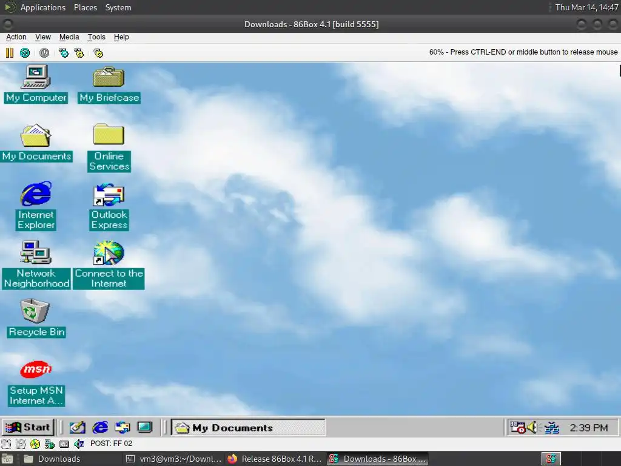621x466 pixels.
Task: Select the Network Neighborhood desktop icon
Action: [36, 265]
